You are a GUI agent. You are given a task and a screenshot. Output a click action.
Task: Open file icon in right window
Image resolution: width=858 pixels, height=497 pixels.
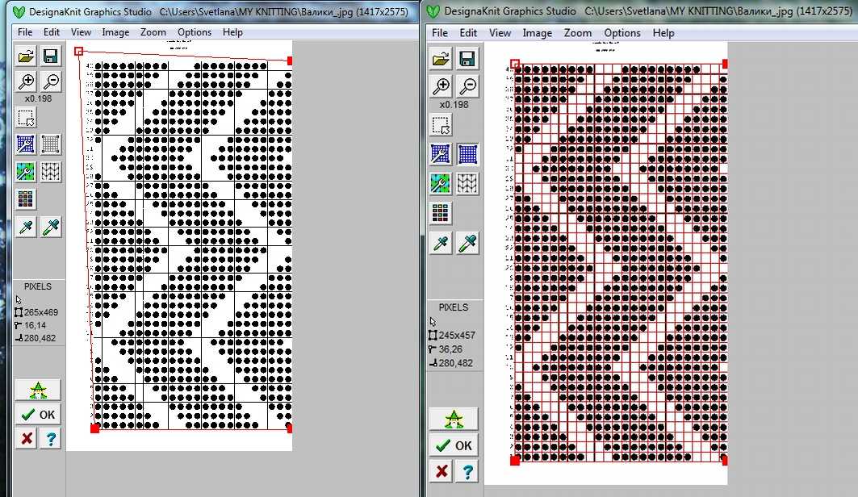pyautogui.click(x=441, y=59)
